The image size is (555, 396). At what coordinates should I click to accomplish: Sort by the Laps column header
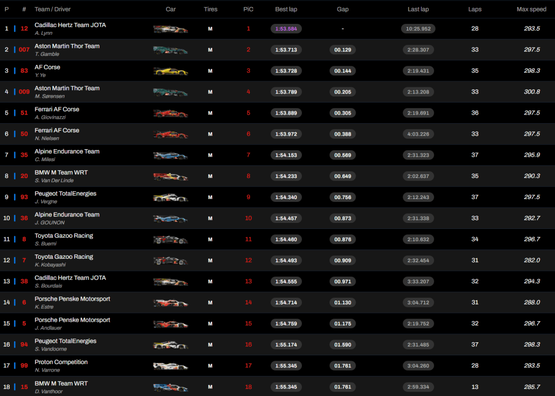(475, 9)
